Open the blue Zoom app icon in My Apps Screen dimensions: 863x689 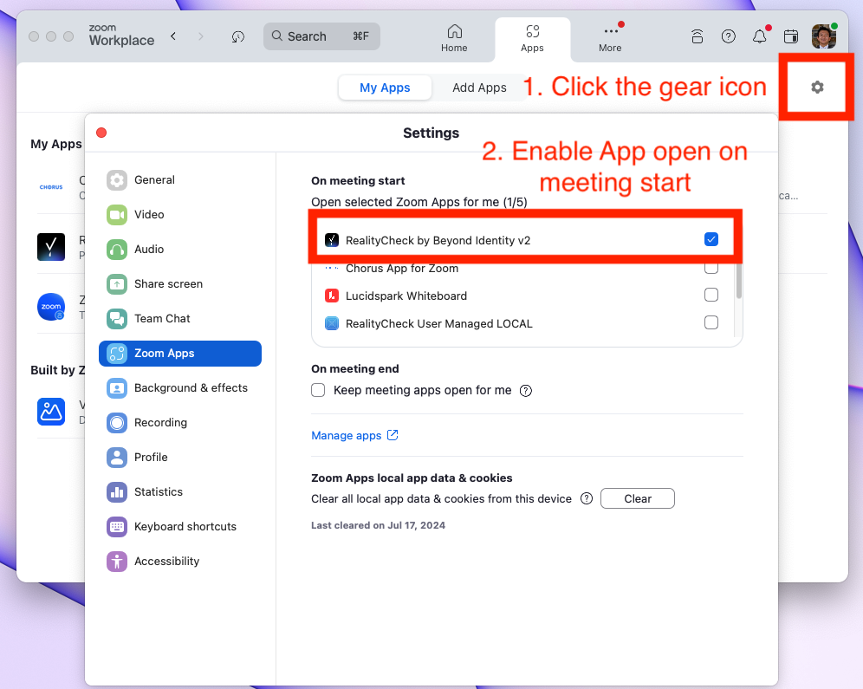click(51, 307)
